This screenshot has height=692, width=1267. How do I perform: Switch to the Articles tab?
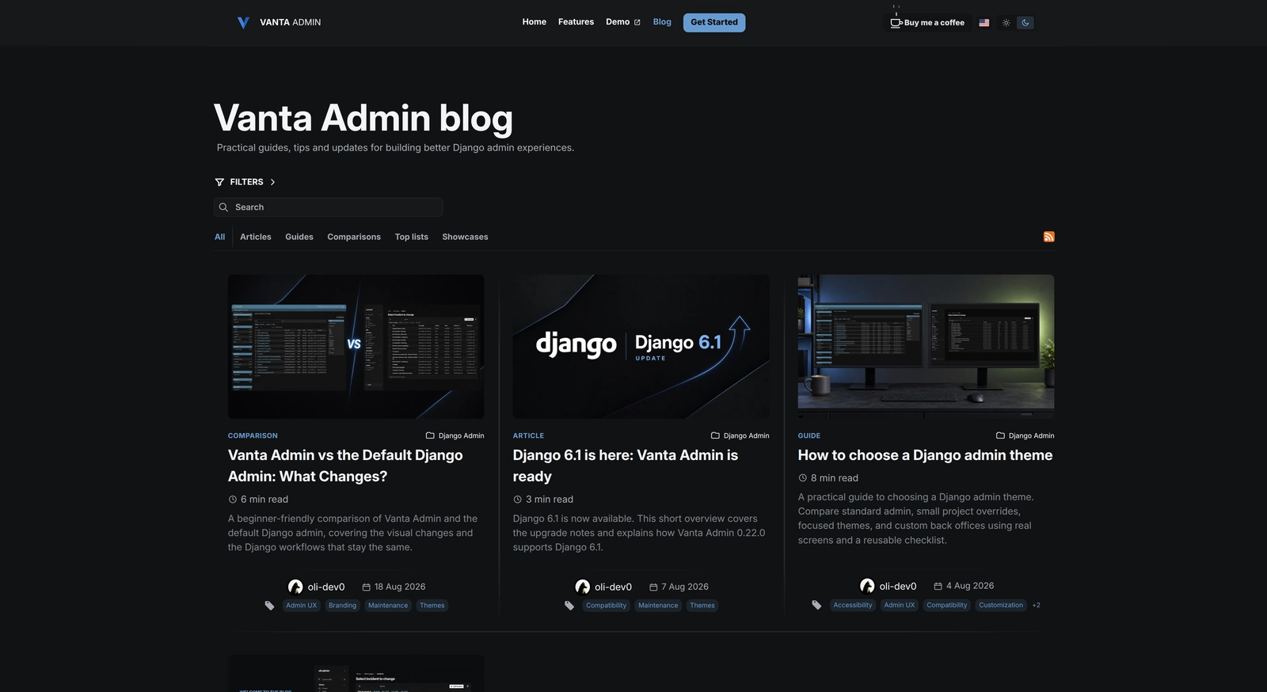click(x=256, y=237)
